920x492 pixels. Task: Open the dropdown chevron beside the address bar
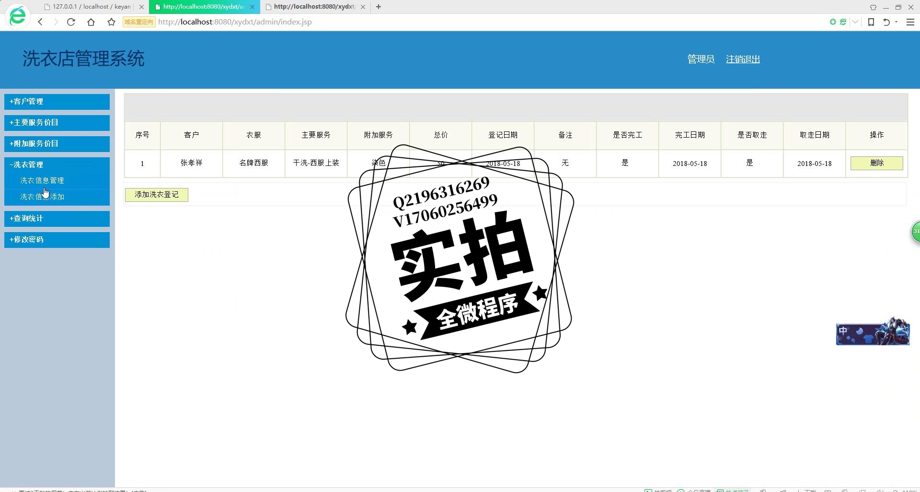click(x=855, y=22)
